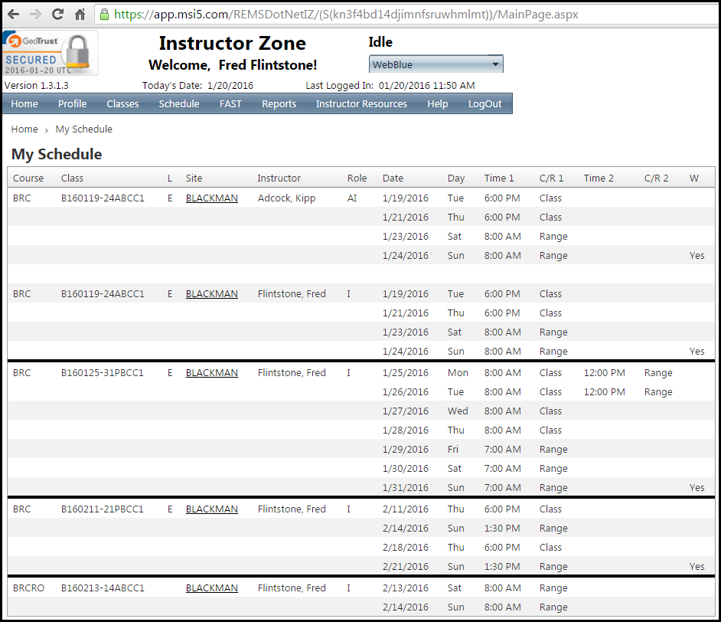Open the Reports menu

pyautogui.click(x=279, y=103)
